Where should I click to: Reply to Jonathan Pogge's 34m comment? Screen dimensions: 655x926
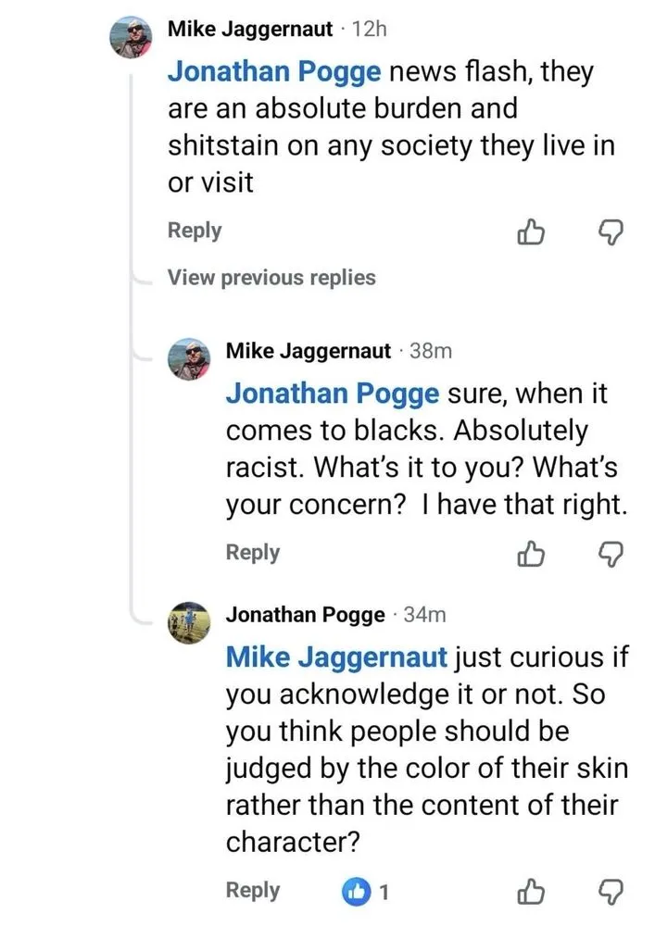tap(253, 891)
